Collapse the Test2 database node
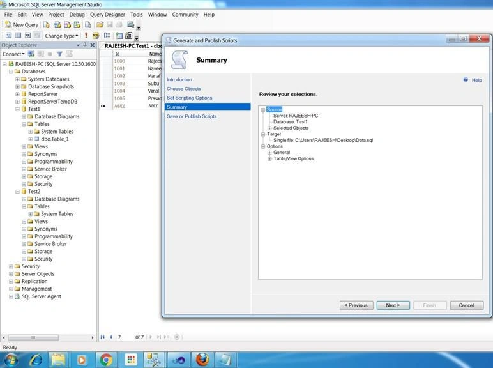 tap(18, 192)
